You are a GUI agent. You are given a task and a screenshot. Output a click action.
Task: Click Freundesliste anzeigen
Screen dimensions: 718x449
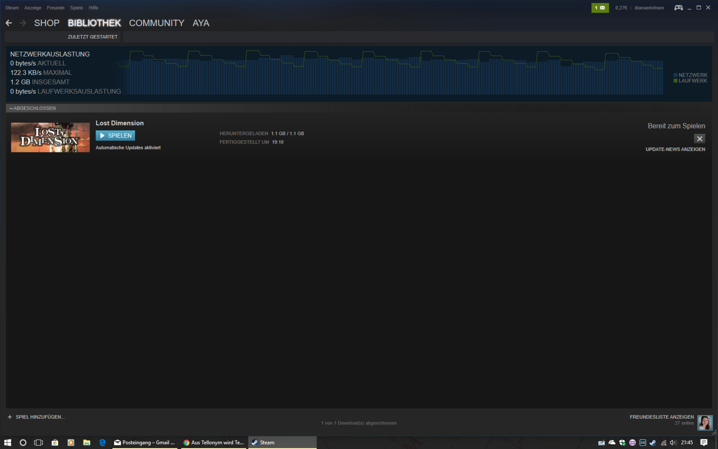coord(662,417)
